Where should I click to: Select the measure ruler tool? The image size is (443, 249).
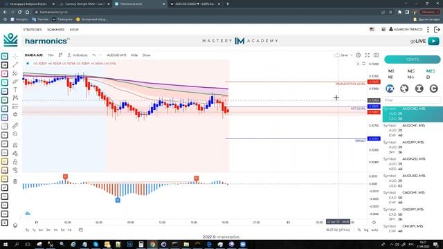pos(15,126)
